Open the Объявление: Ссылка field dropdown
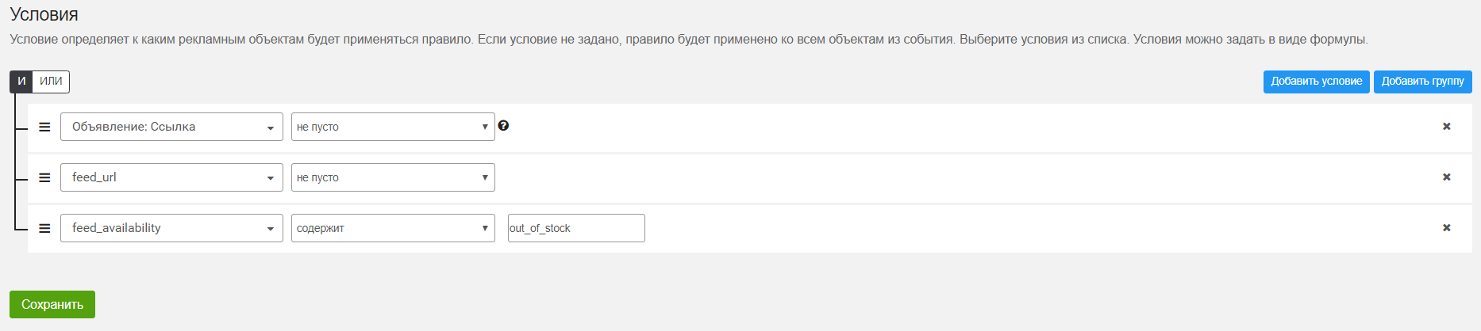 [171, 127]
